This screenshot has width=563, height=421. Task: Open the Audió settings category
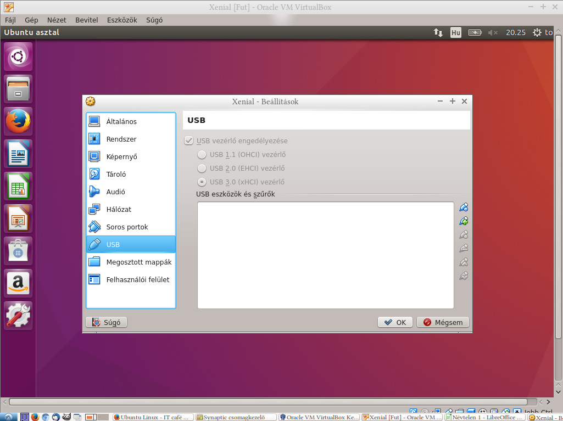(131, 192)
